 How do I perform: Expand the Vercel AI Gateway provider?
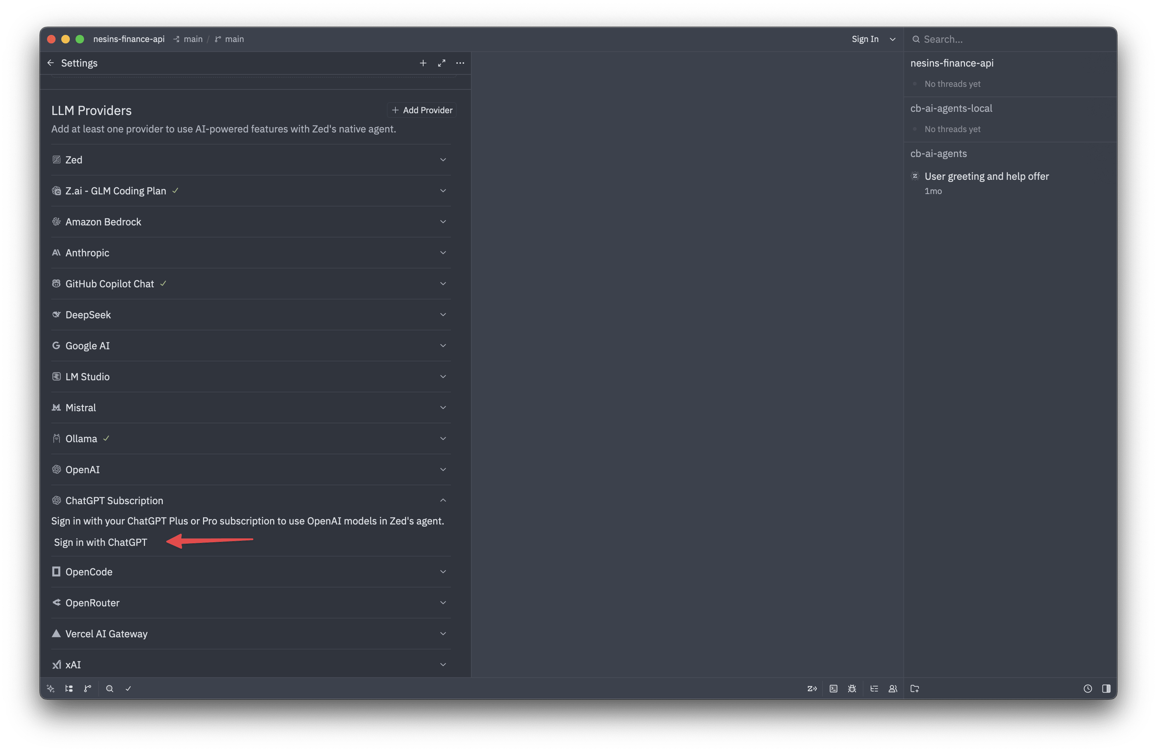pos(251,634)
